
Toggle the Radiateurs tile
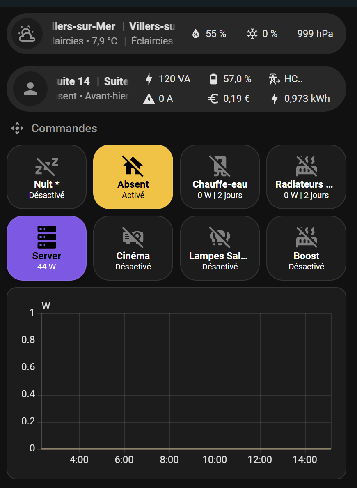306,177
